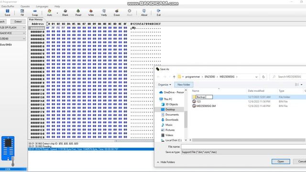The height and width of the screenshot is (172, 306).
Task: Open Local Disk (C:) in navigation pane
Action: click(171, 140)
